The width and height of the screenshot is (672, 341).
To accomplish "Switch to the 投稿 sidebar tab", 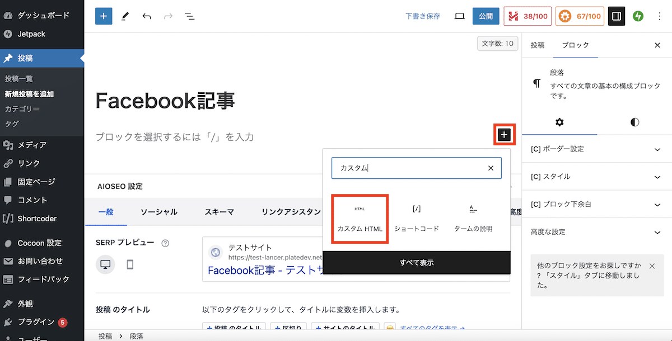I will click(538, 45).
